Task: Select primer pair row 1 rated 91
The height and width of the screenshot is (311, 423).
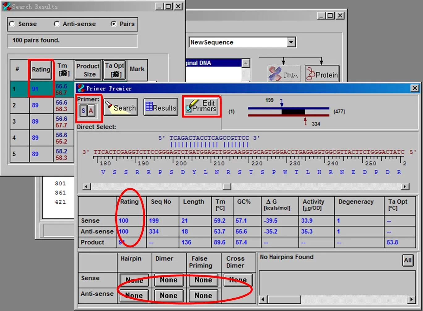Action: click(42, 89)
